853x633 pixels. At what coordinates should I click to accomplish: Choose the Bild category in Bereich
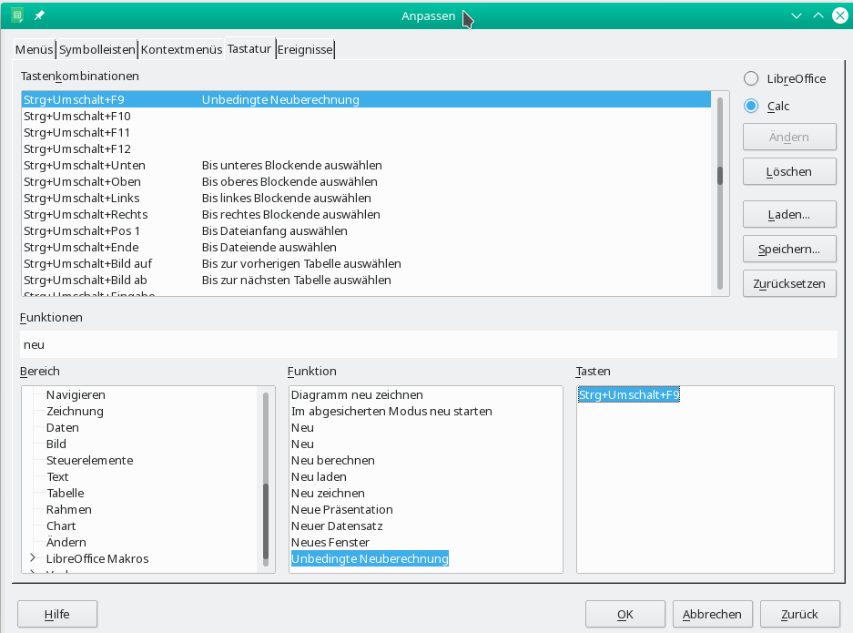point(56,444)
